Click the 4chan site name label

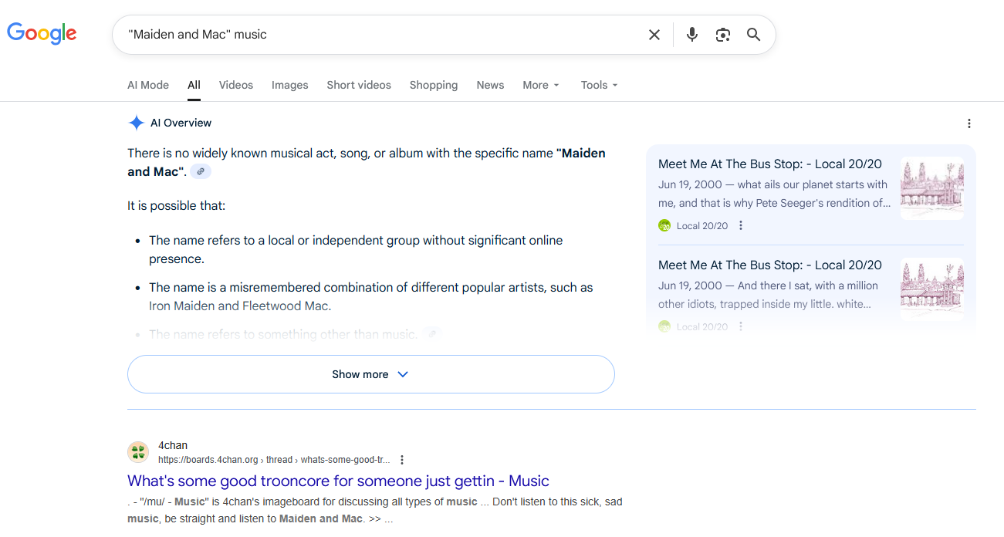pos(173,445)
